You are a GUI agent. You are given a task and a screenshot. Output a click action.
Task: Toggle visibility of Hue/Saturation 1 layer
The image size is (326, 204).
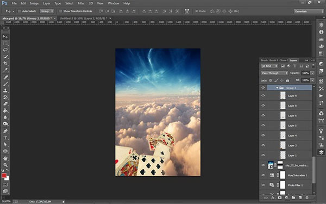pos(263,175)
